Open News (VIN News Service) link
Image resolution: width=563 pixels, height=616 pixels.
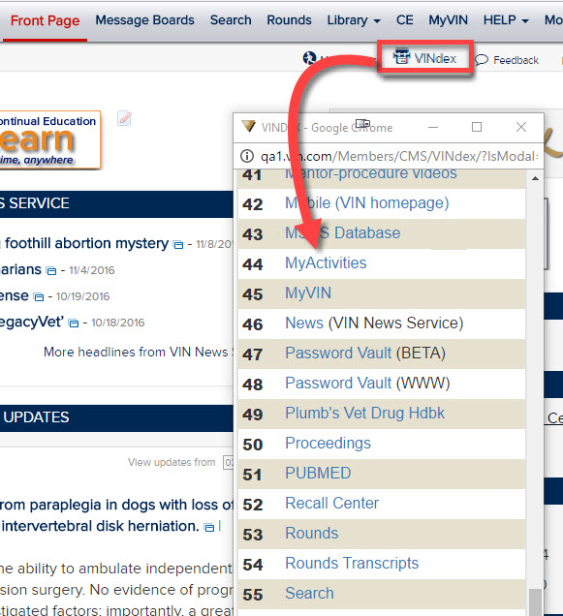374,323
